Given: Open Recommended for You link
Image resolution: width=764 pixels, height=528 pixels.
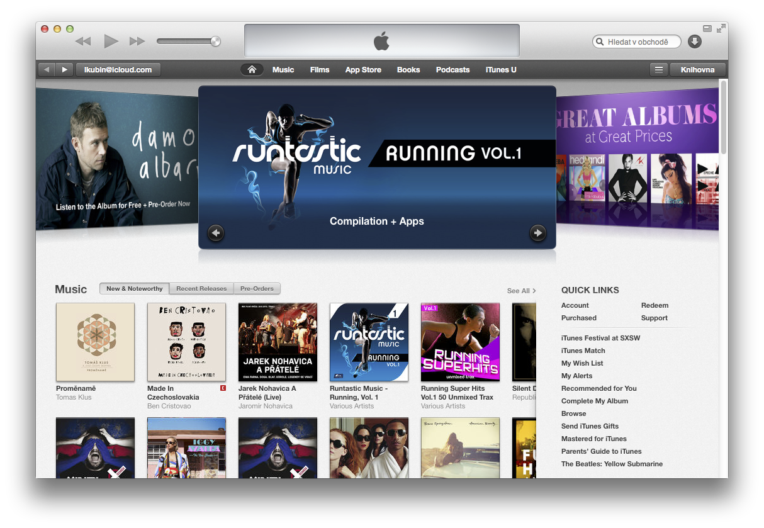Looking at the screenshot, I should [x=599, y=389].
